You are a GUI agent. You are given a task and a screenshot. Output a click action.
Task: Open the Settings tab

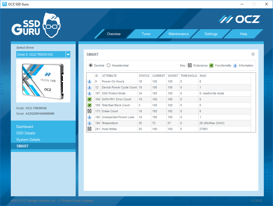[x=211, y=34]
